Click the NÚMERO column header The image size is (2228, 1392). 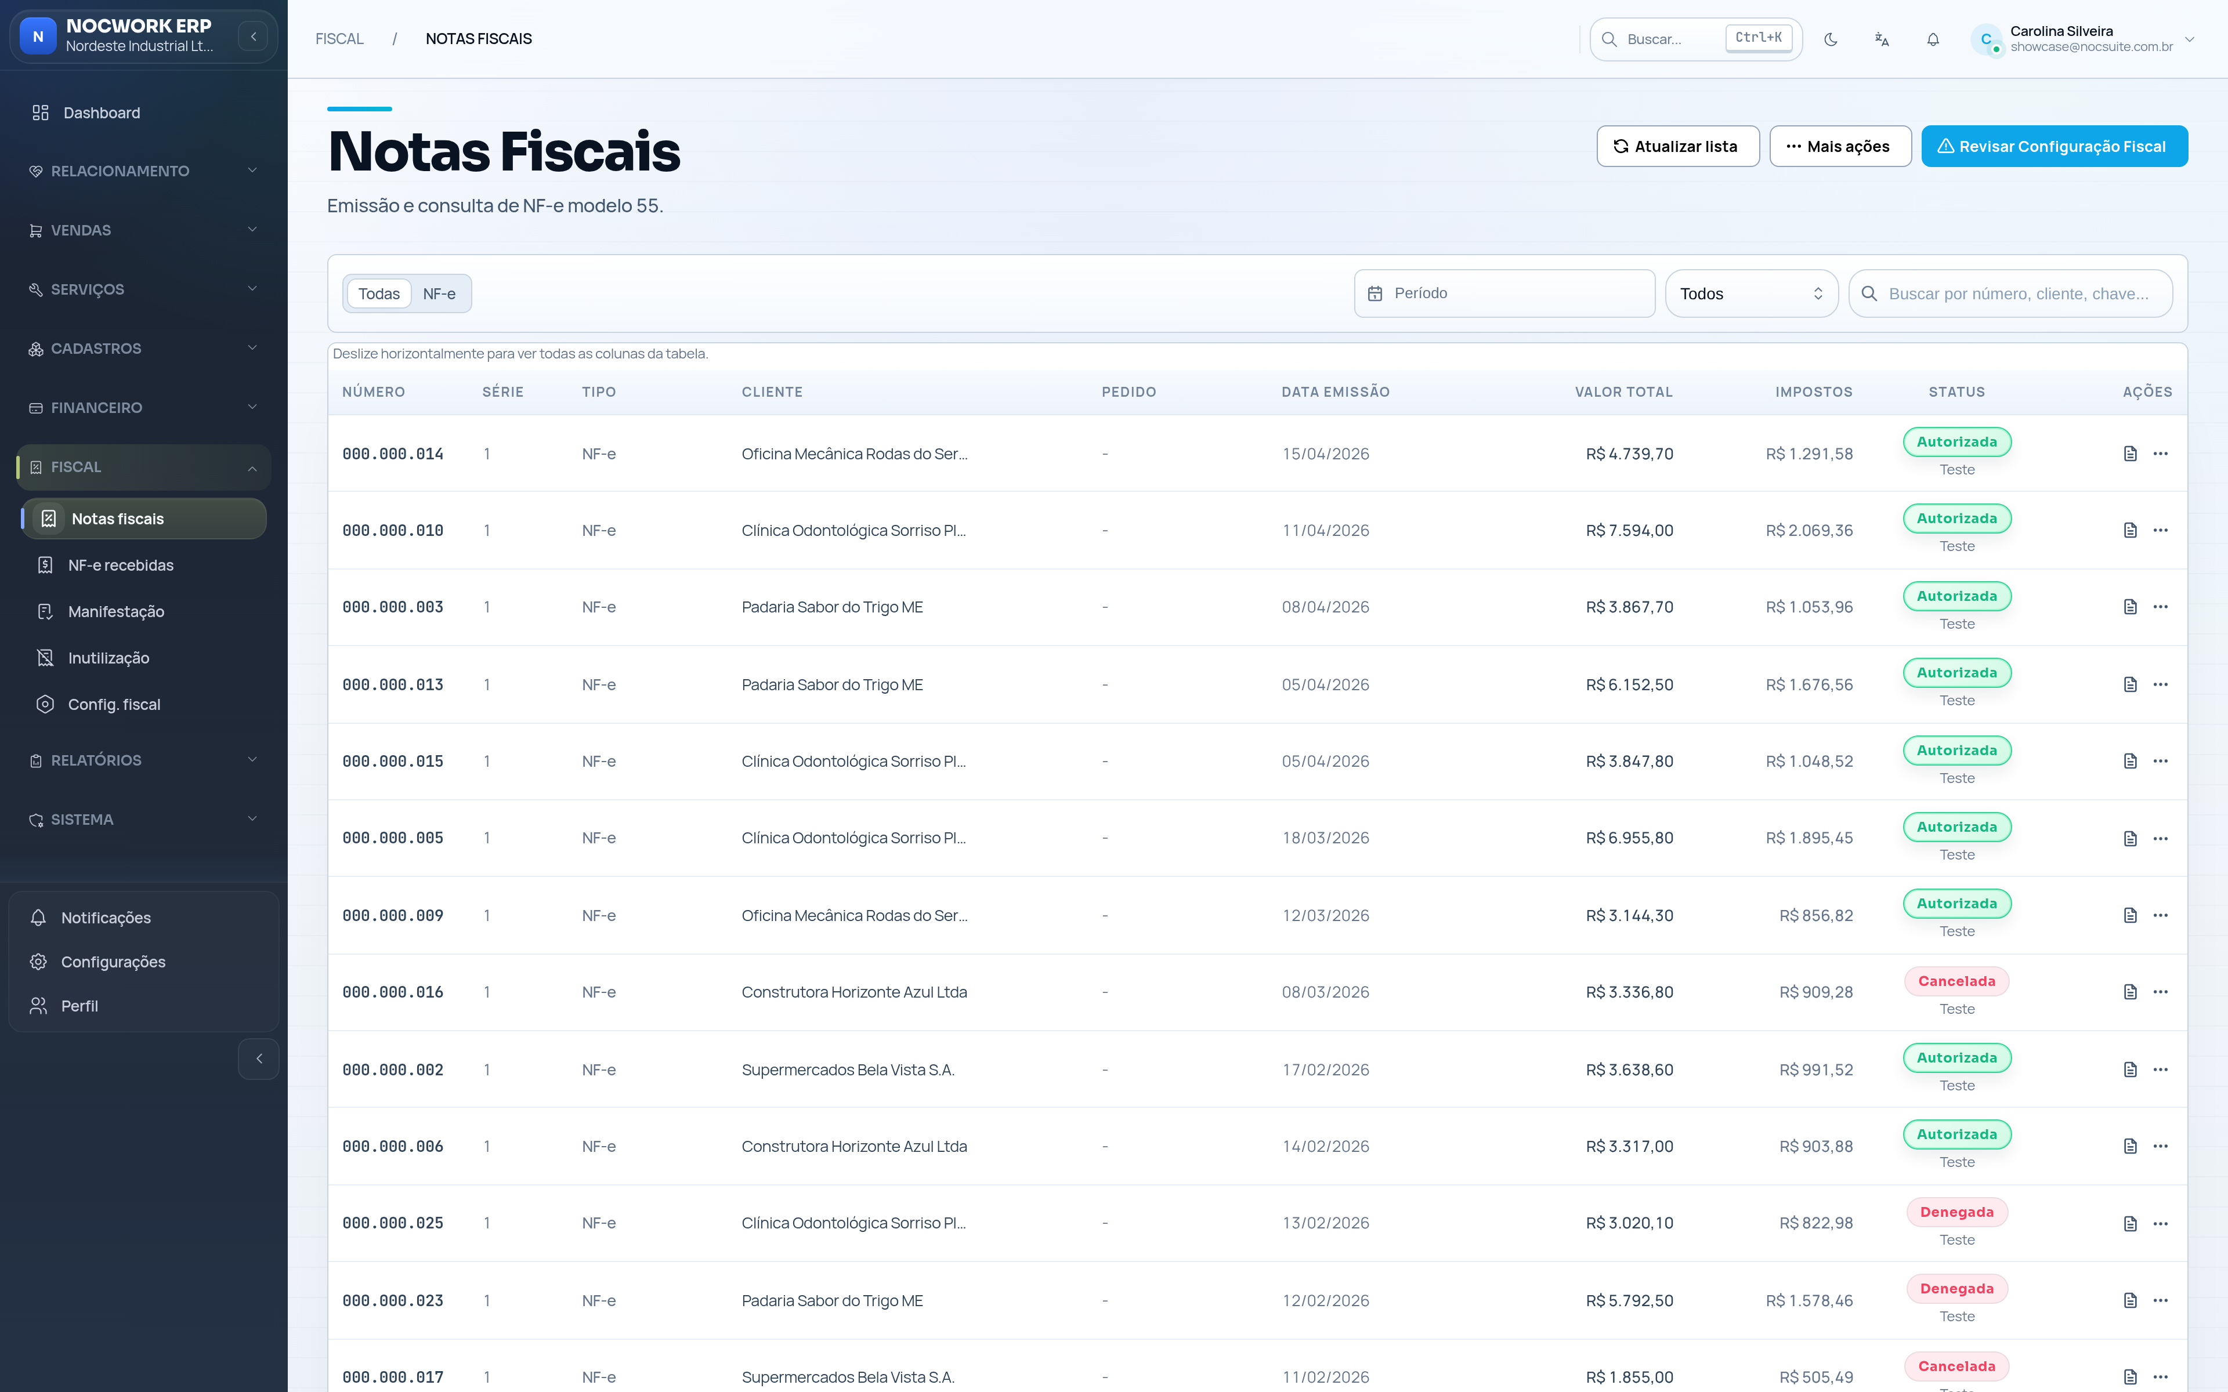point(373,392)
